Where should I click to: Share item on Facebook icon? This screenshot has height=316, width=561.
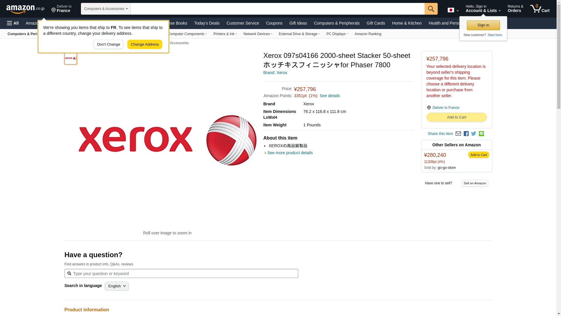click(x=466, y=134)
